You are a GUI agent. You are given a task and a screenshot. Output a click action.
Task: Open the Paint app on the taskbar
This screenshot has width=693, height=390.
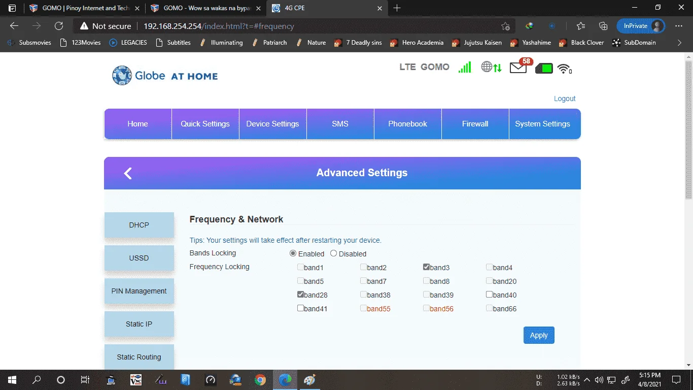309,380
